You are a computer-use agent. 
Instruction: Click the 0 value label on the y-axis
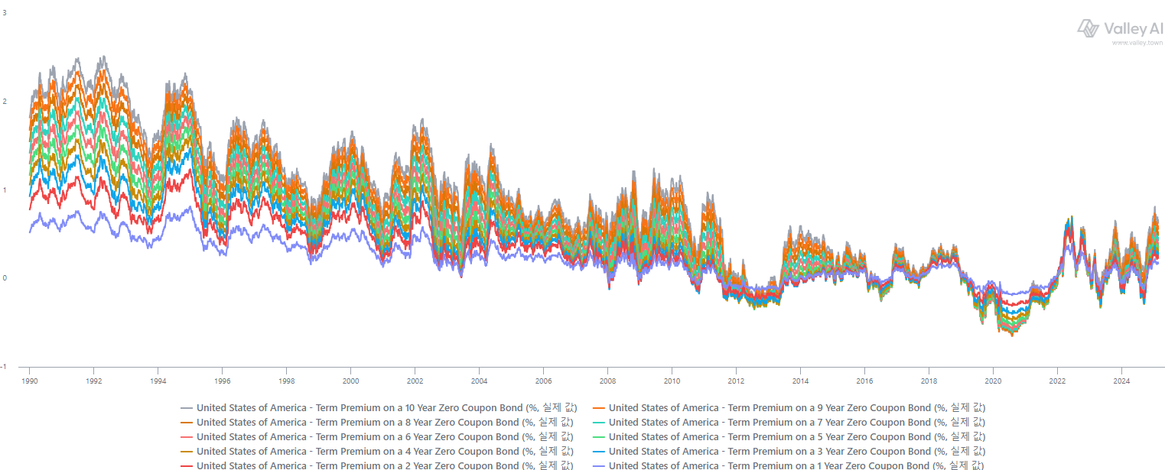5,278
